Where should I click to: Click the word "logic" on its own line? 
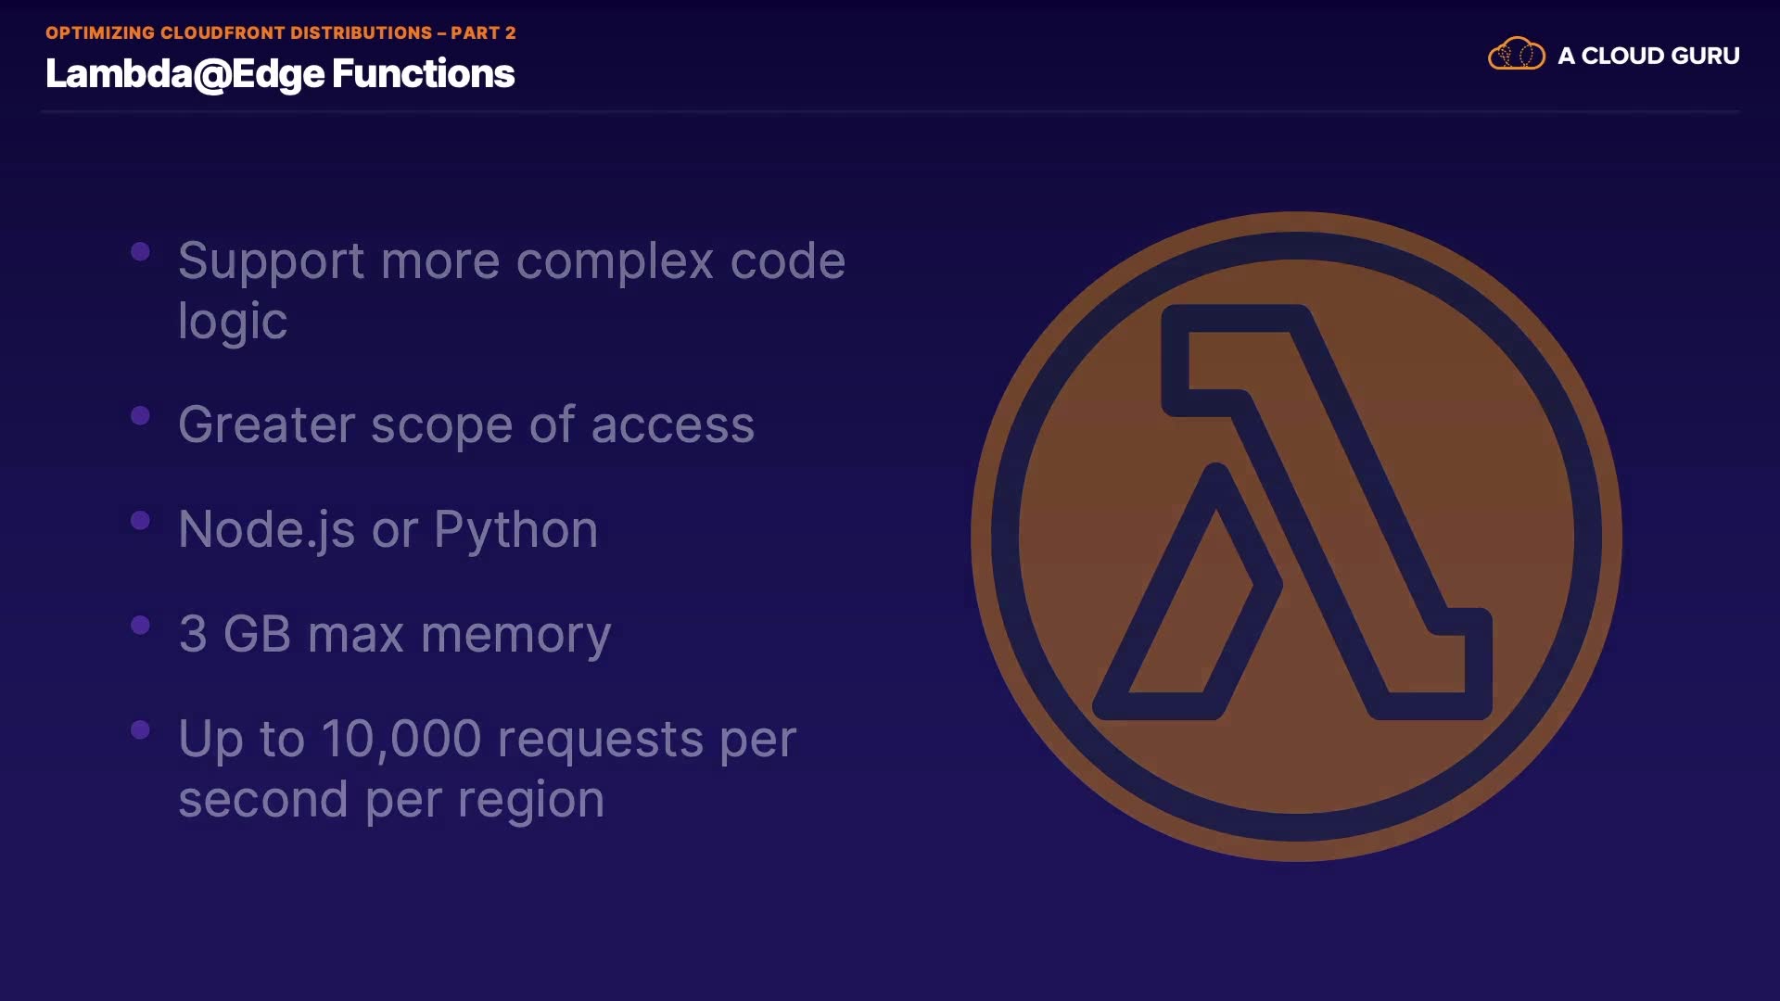coord(233,321)
